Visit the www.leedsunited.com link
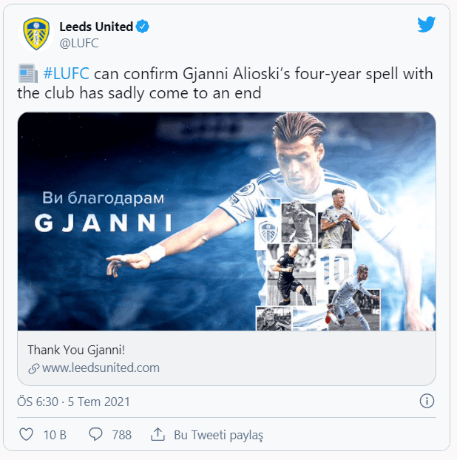This screenshot has width=457, height=460. (101, 368)
